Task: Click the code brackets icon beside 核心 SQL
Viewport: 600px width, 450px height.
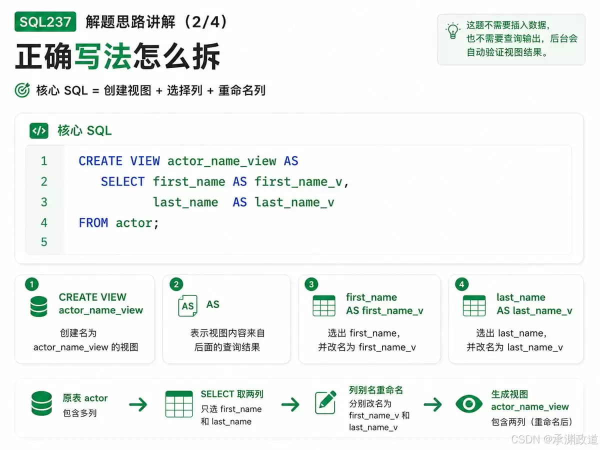Action: coord(39,131)
